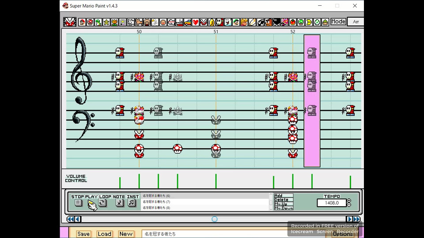Select the Cat instrument icon
The image size is (424, 238).
[x=139, y=22]
